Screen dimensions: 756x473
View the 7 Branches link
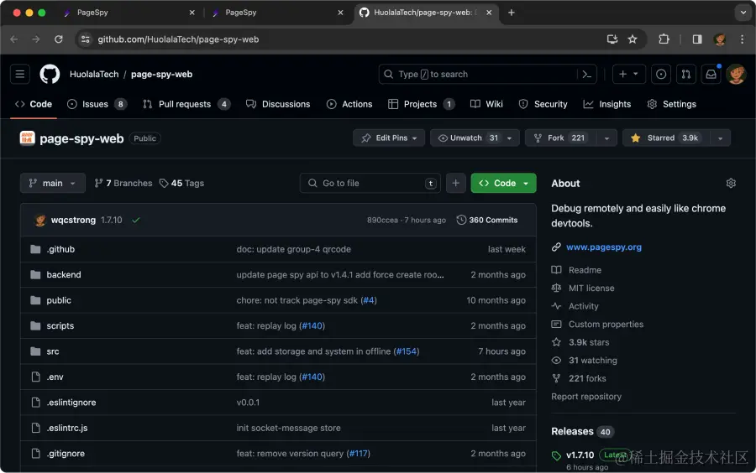pyautogui.click(x=123, y=183)
